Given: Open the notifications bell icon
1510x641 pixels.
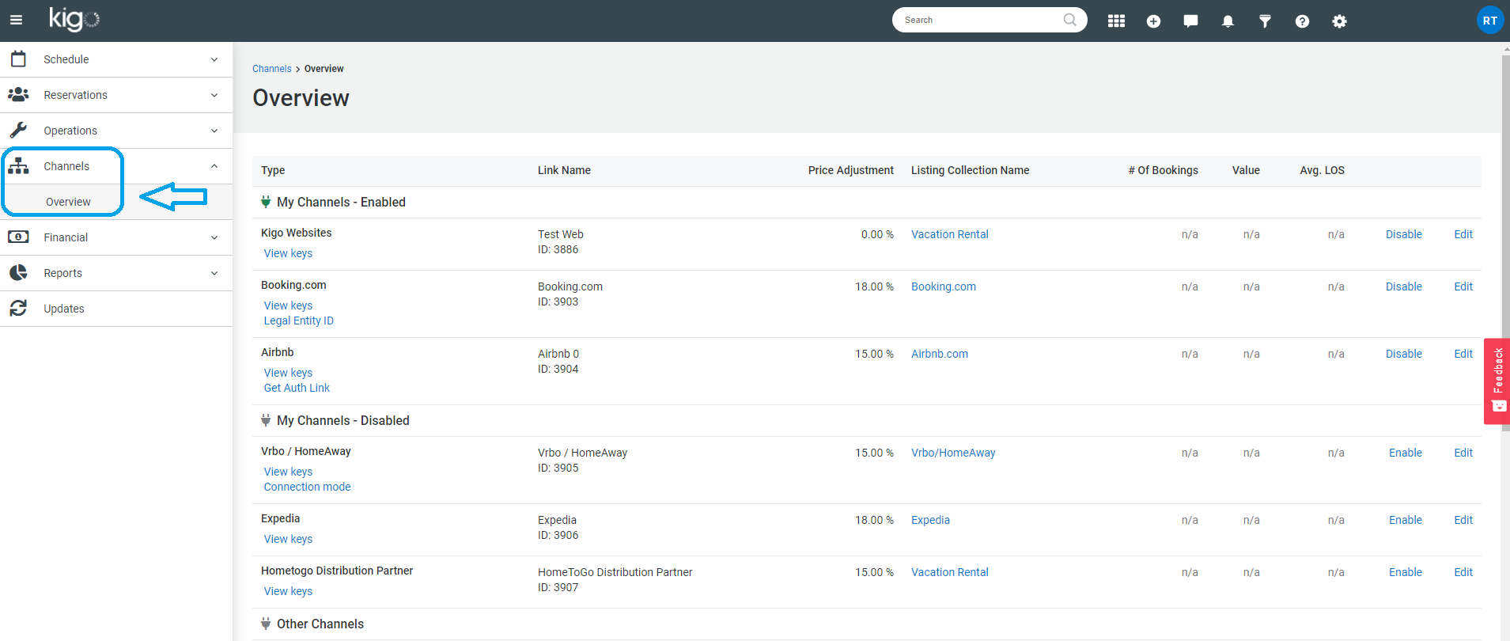Looking at the screenshot, I should [x=1228, y=21].
